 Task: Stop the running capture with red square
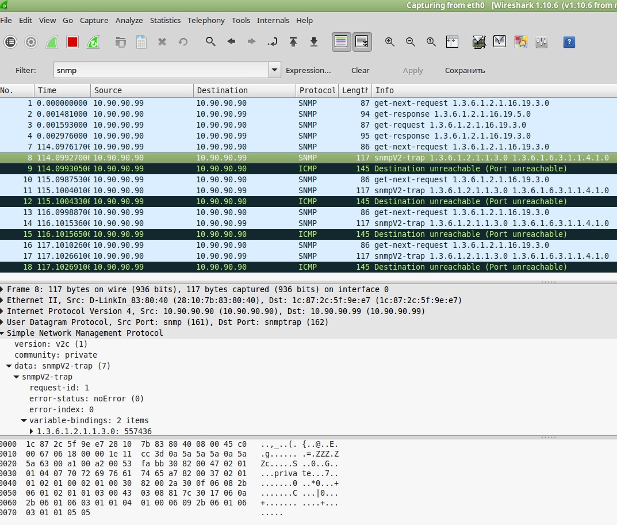(x=72, y=42)
